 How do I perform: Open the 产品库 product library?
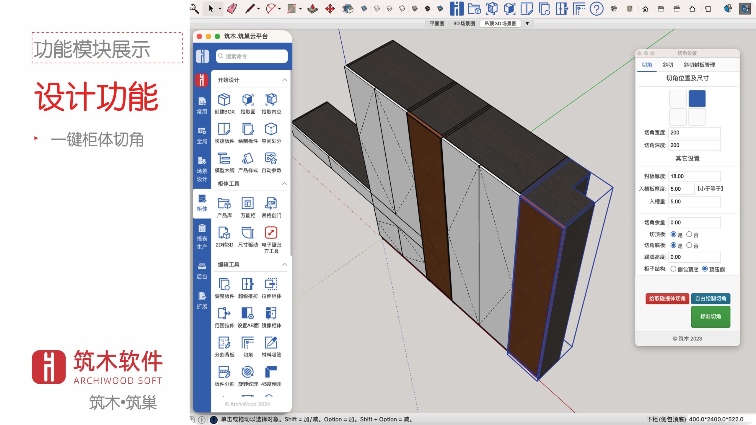point(224,204)
